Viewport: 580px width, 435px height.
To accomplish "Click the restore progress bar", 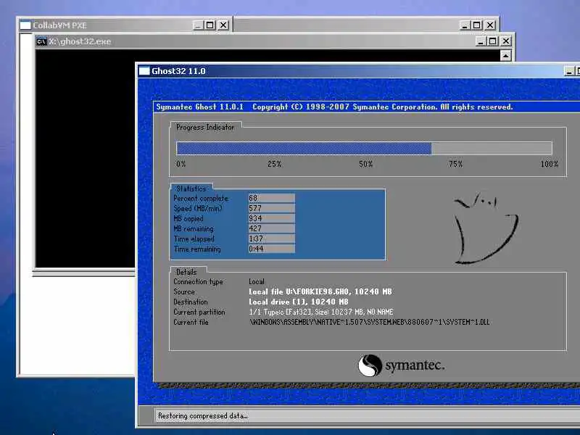I will click(x=364, y=148).
